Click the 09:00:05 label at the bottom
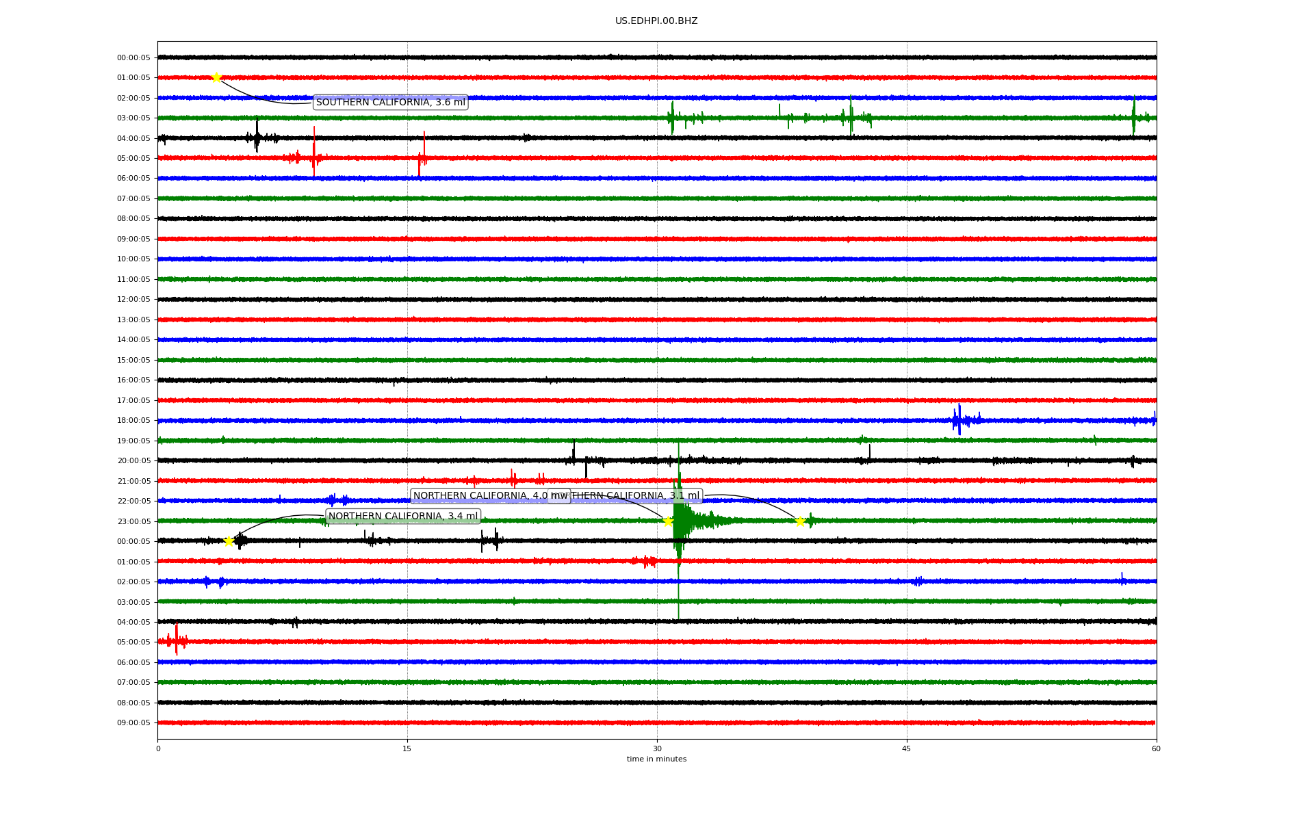The image size is (1314, 821). pyautogui.click(x=133, y=723)
